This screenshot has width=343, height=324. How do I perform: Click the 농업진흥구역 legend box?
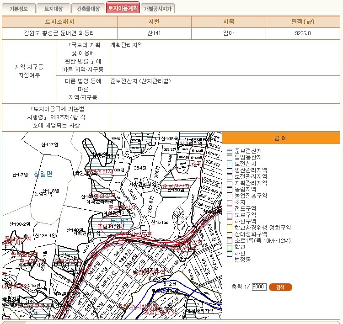(x=230, y=197)
